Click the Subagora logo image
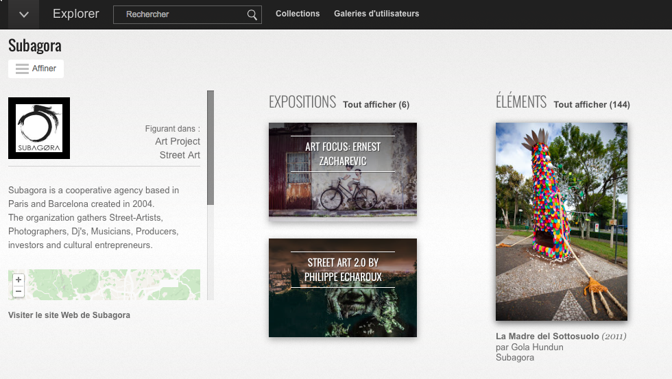The height and width of the screenshot is (379, 672). 39,128
